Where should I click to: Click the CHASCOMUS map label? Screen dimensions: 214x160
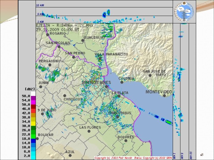point(119,113)
